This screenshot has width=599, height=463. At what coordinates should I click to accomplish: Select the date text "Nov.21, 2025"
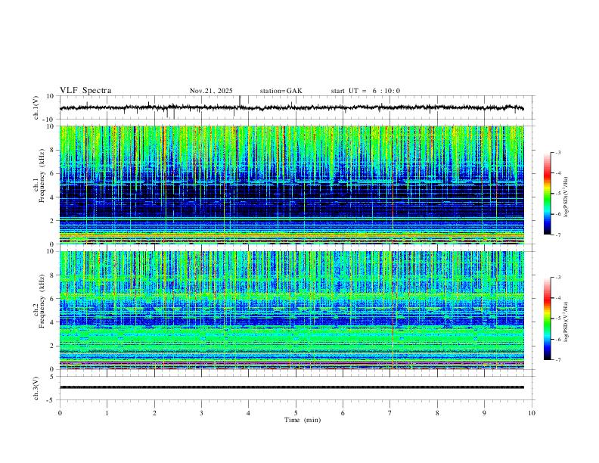(x=211, y=91)
